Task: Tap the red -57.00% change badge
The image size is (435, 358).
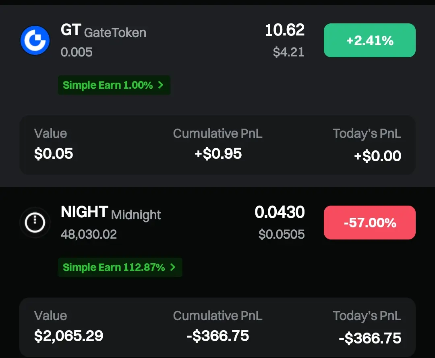Action: coord(369,223)
